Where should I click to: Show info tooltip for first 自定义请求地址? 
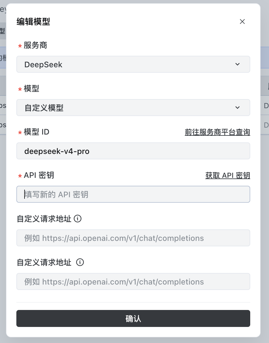point(78,218)
